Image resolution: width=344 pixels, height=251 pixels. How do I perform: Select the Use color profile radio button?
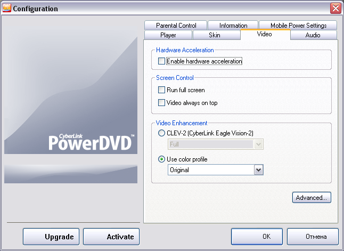pyautogui.click(x=161, y=159)
